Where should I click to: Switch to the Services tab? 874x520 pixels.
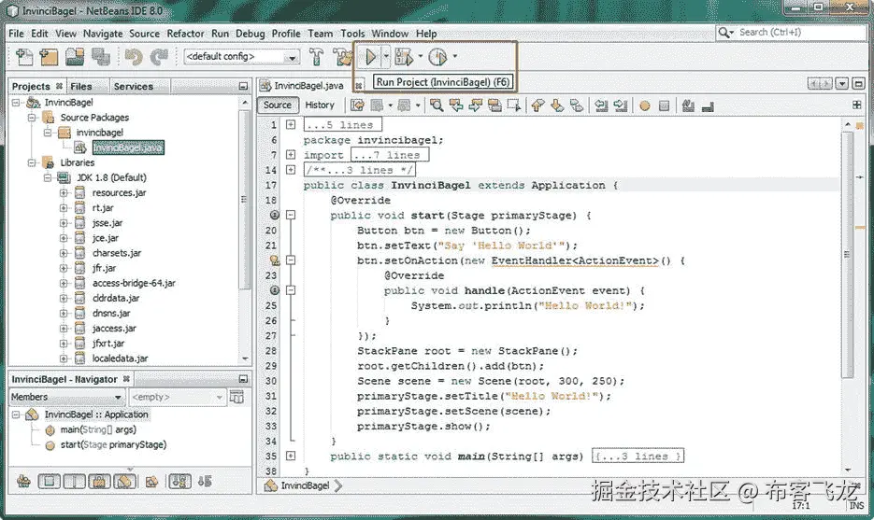134,86
